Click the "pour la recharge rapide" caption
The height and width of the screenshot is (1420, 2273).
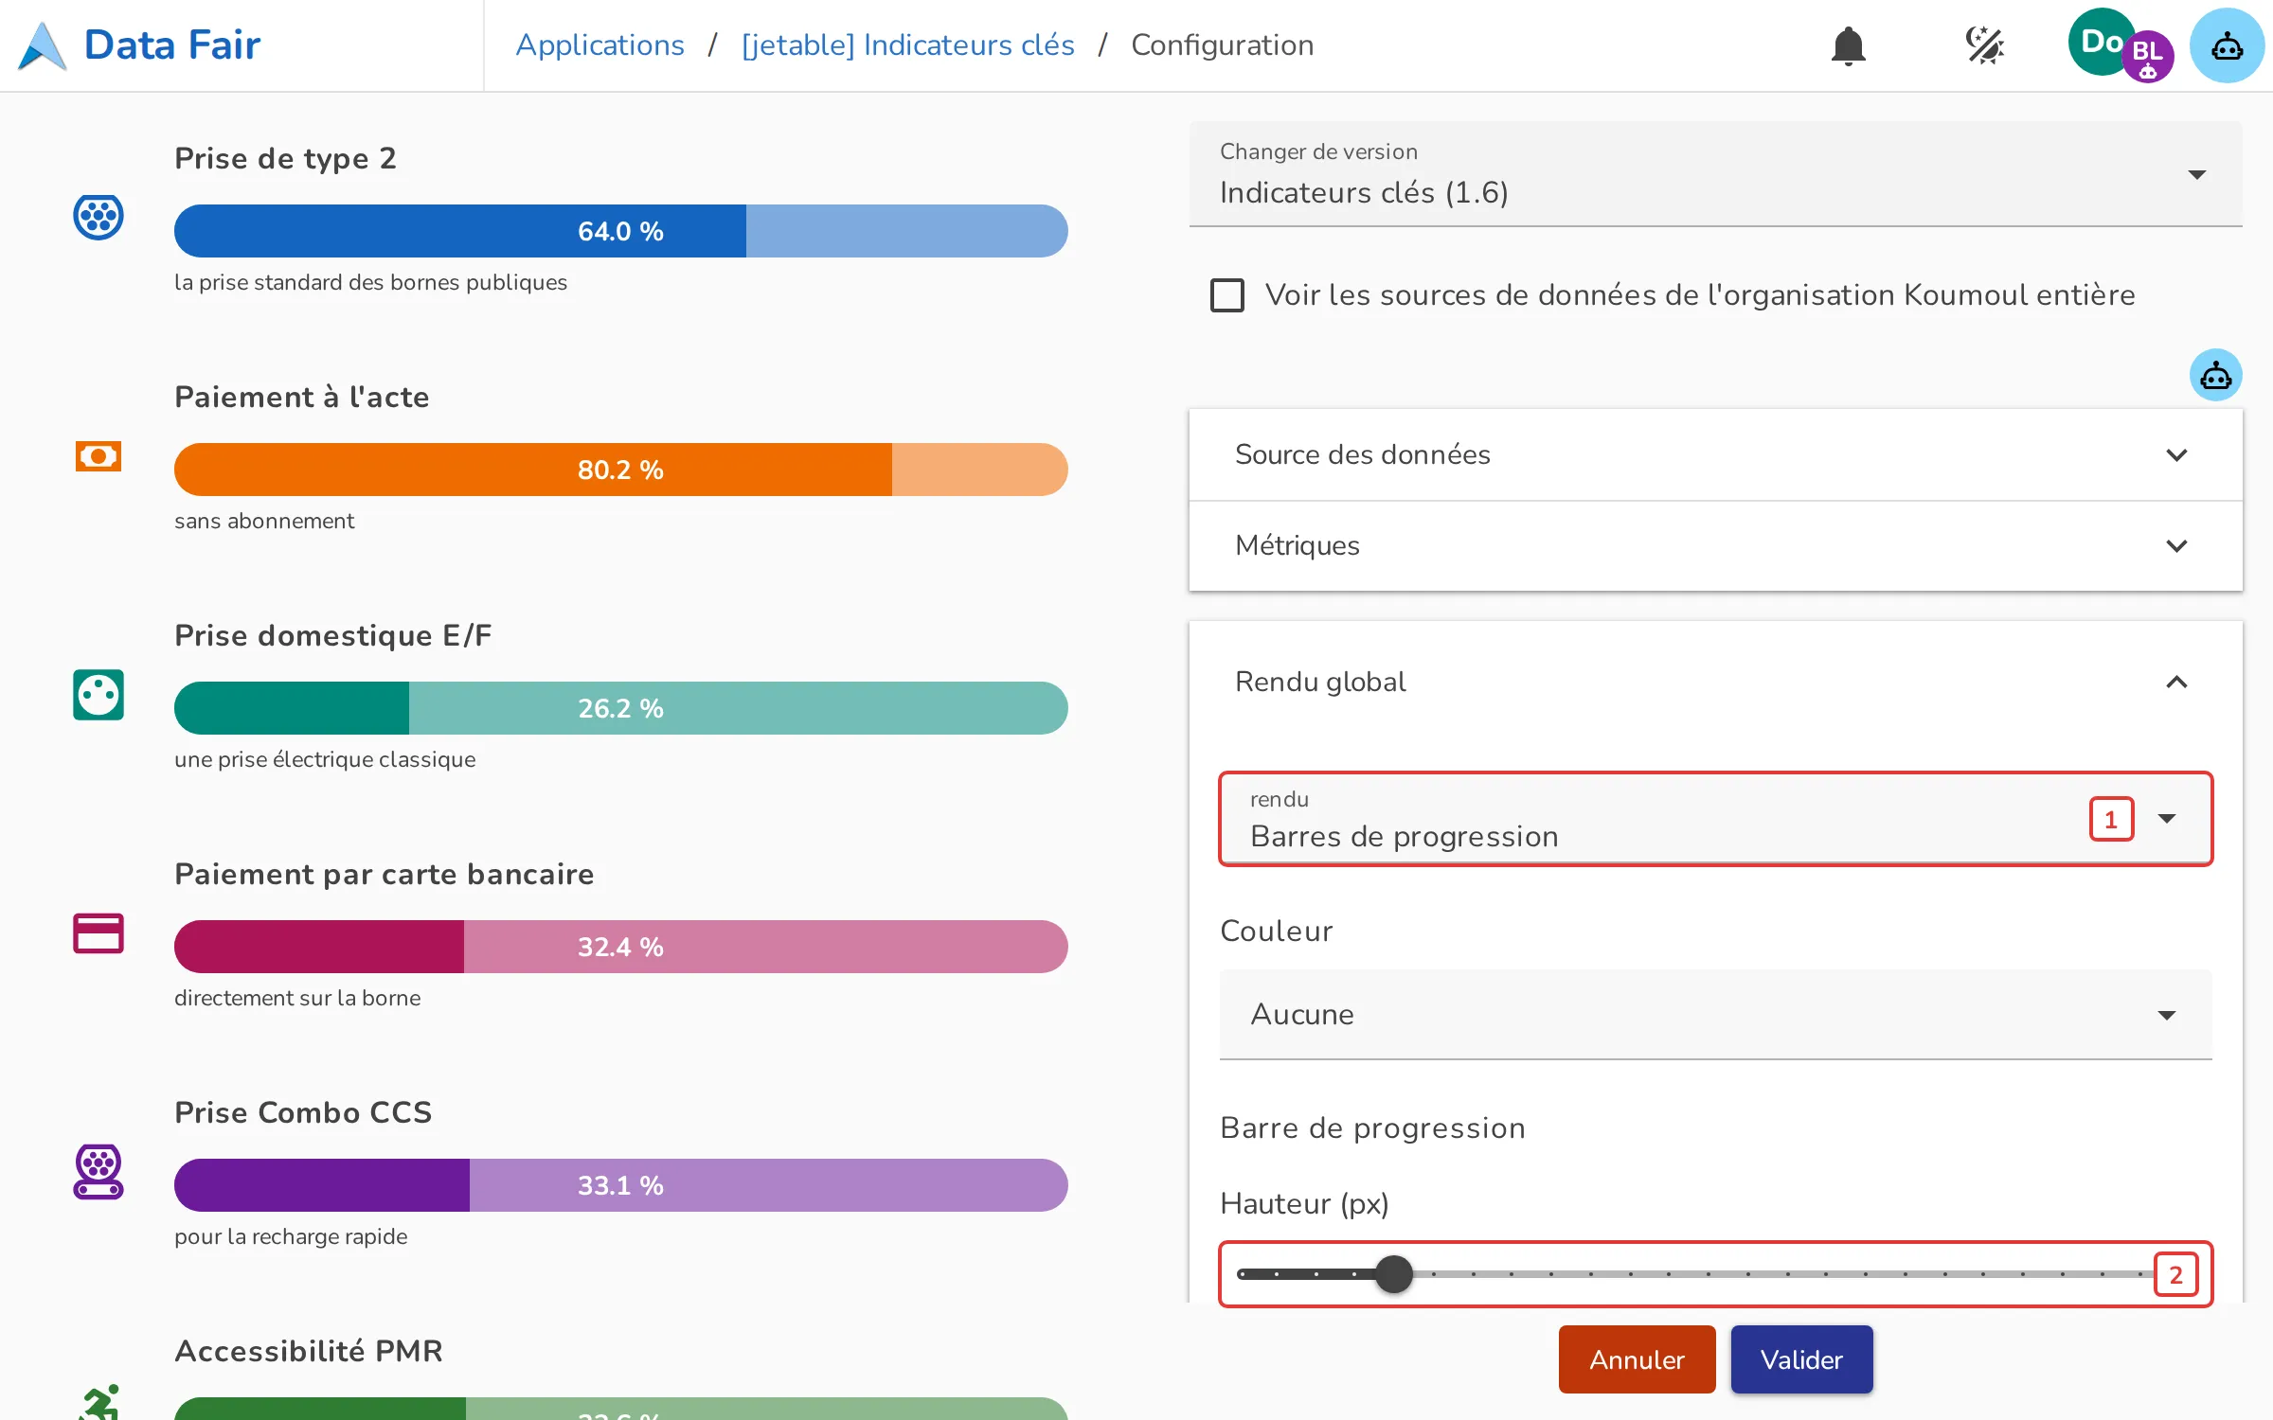click(x=291, y=1236)
